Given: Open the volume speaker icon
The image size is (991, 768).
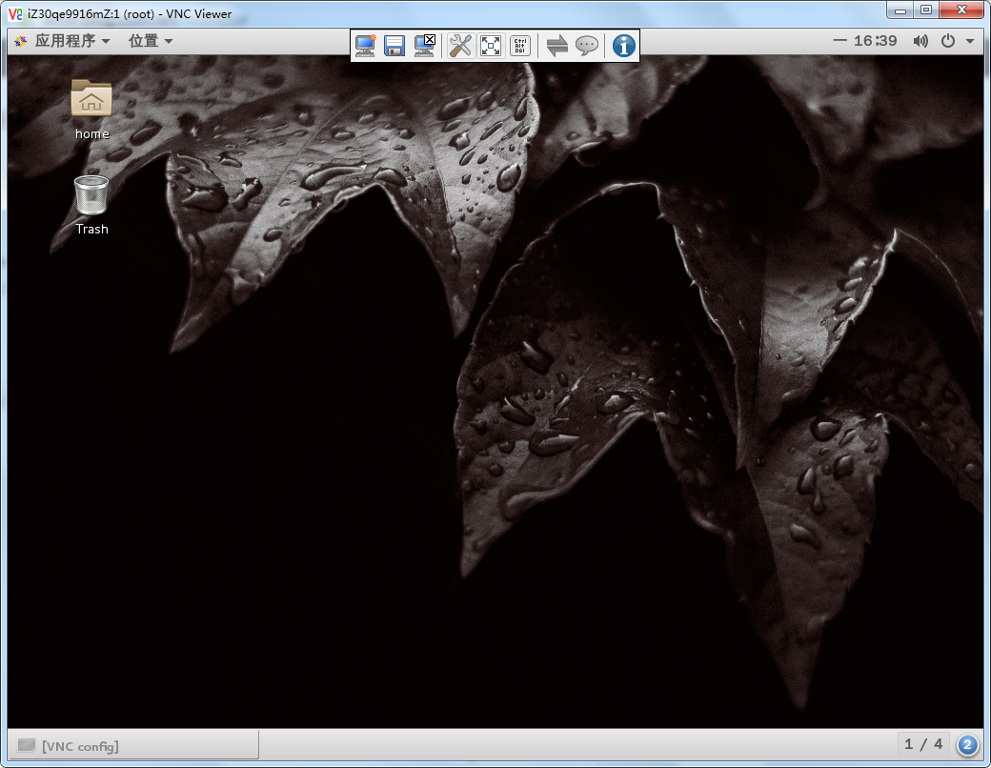Looking at the screenshot, I should pyautogui.click(x=920, y=41).
